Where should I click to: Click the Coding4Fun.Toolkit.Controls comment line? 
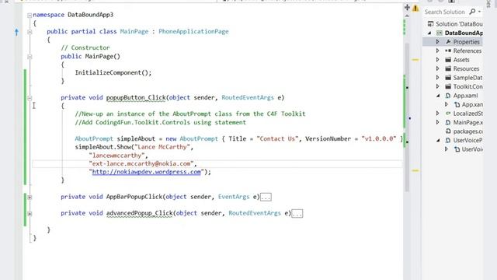click(161, 123)
